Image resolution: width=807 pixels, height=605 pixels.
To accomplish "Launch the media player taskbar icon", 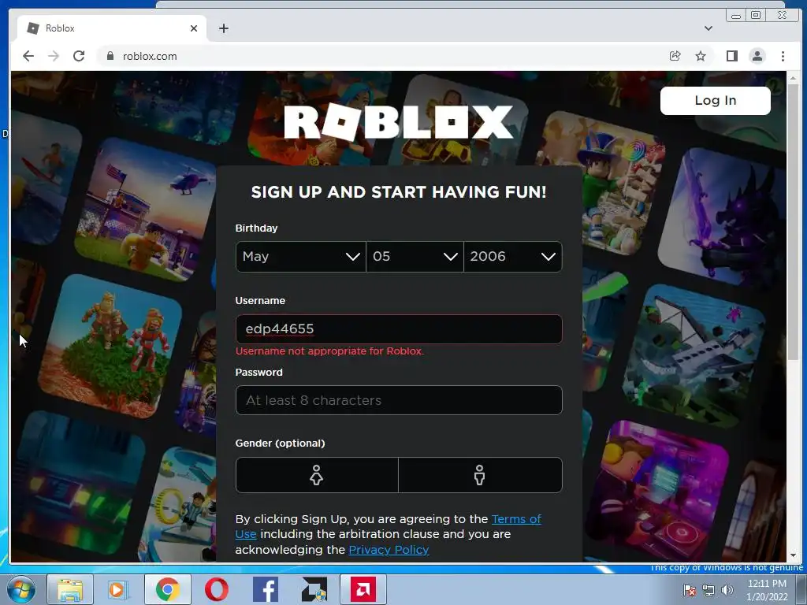I will pyautogui.click(x=117, y=589).
